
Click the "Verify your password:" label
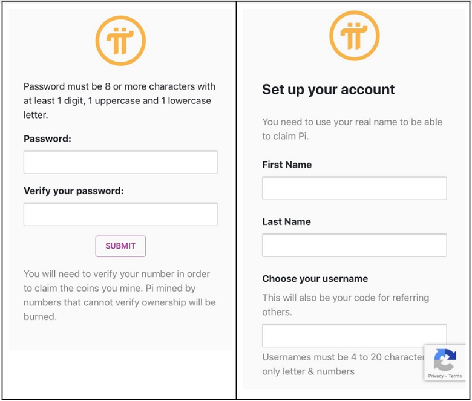[73, 191]
